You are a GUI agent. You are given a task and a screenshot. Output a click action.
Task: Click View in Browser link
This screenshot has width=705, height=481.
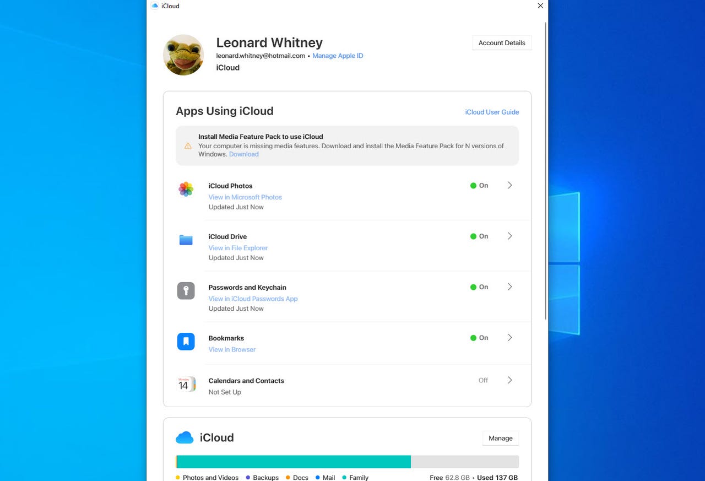point(232,349)
